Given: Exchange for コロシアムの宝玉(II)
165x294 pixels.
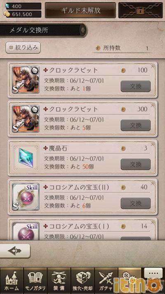Looking at the screenshot, I should 136,203.
